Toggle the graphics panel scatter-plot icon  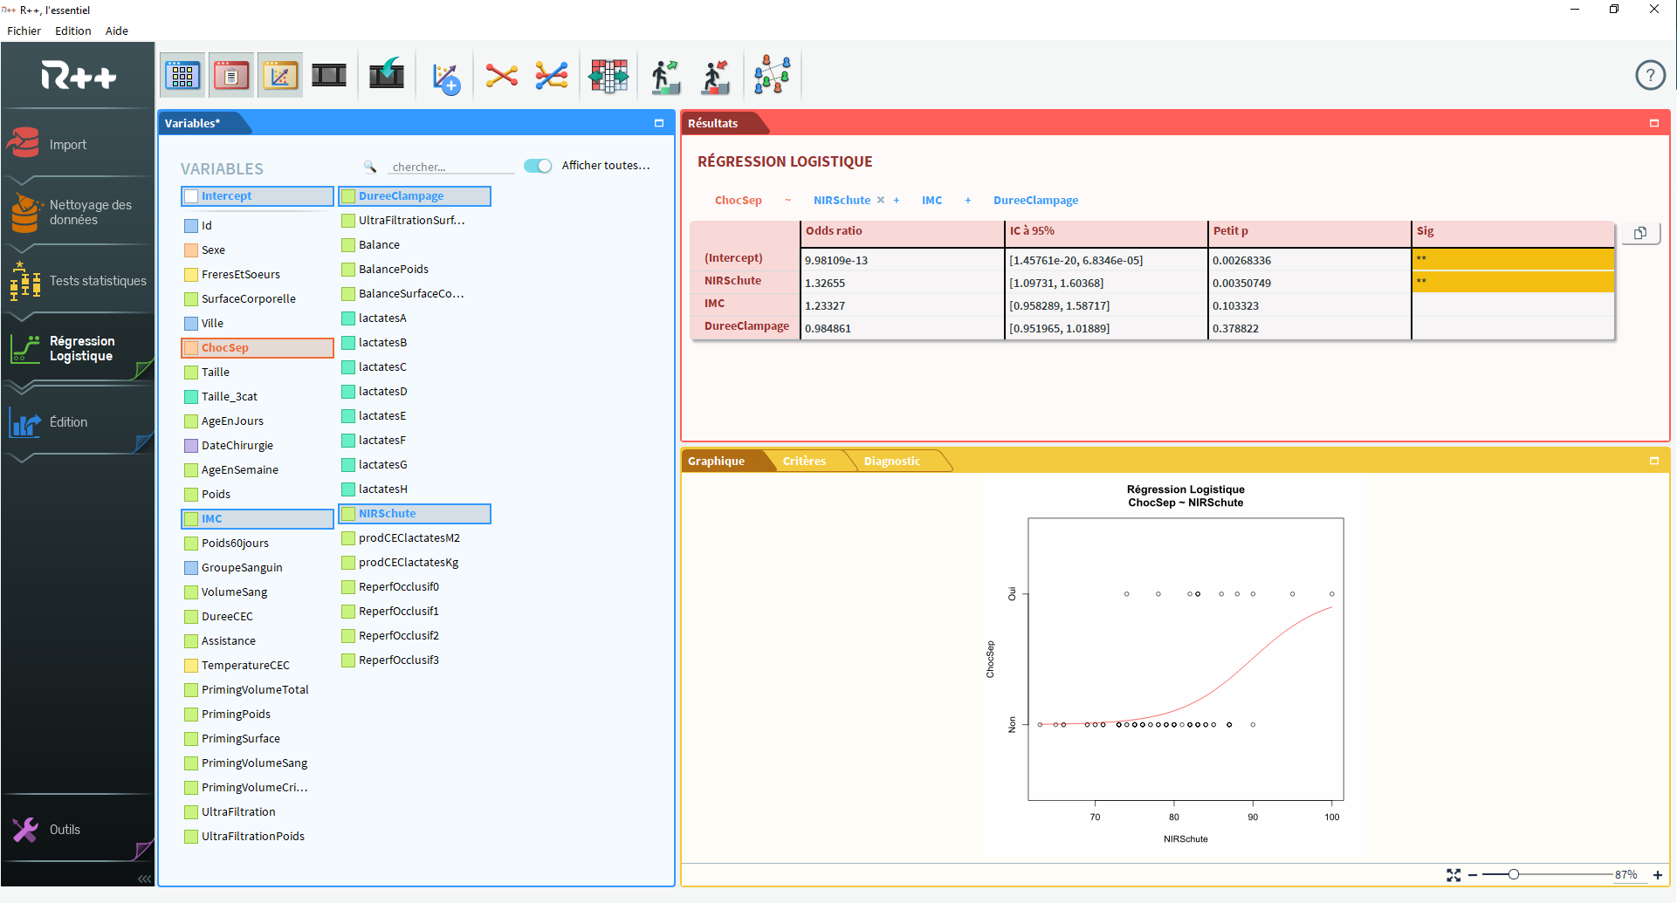[280, 76]
